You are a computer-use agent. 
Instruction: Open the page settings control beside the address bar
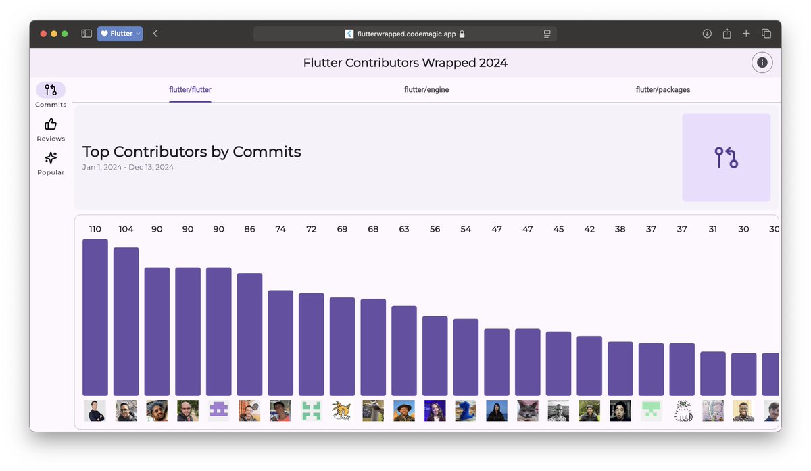pyautogui.click(x=547, y=33)
